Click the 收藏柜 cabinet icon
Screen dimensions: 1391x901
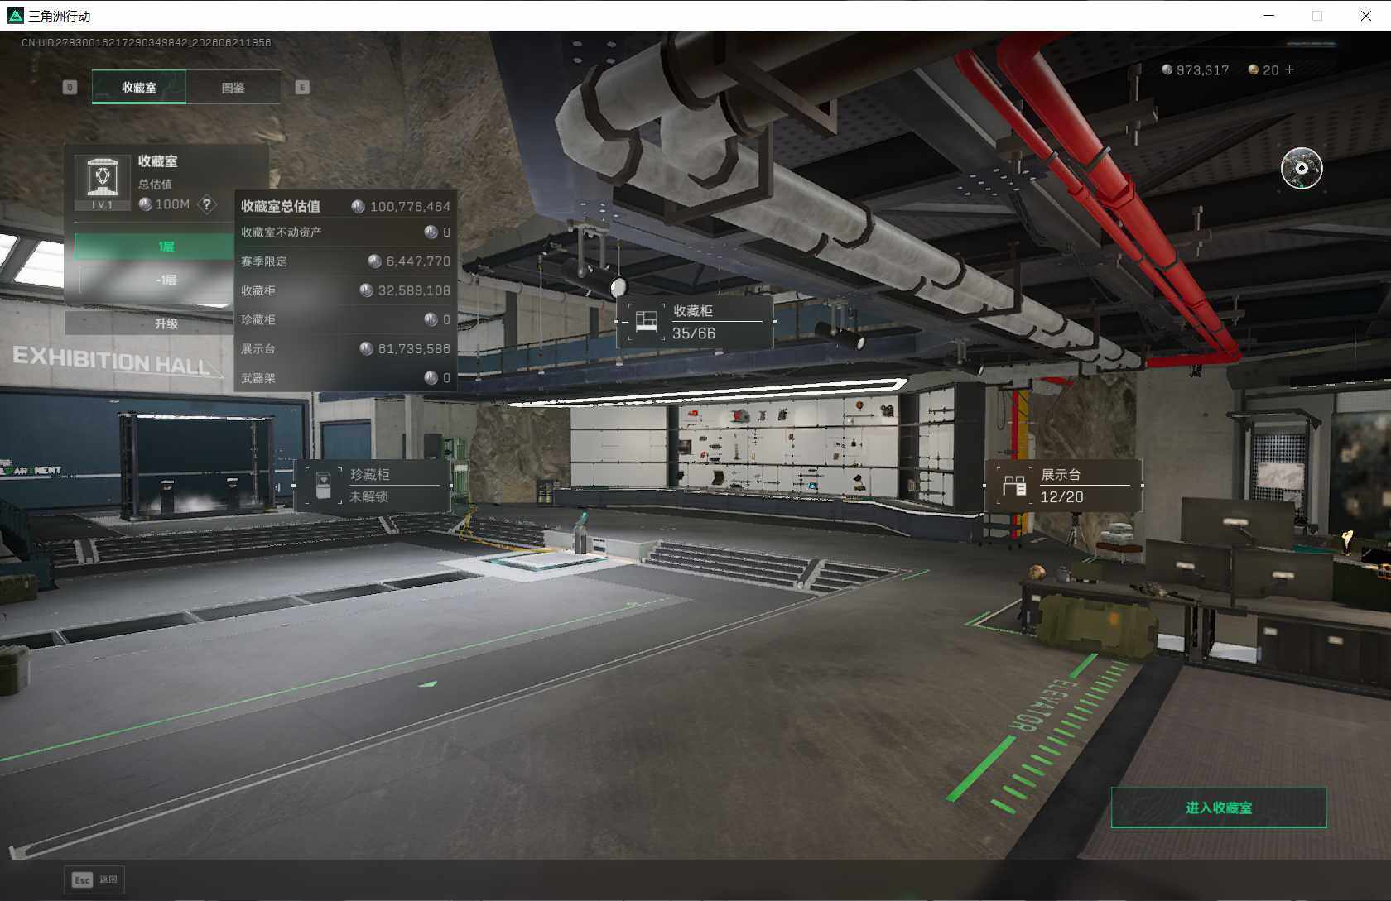coord(646,322)
